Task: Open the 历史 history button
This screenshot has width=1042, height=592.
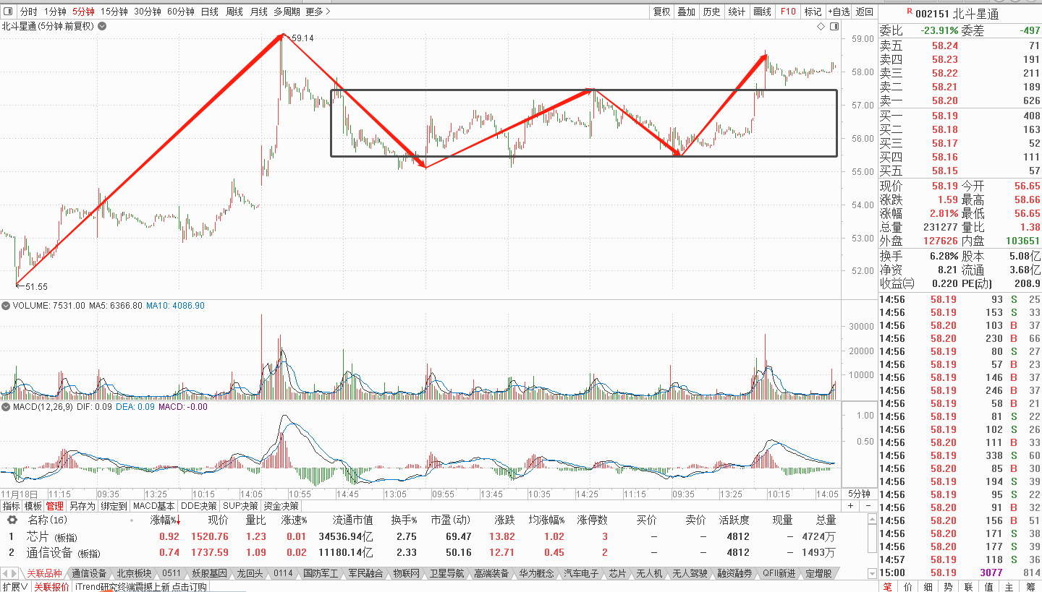Action: [x=712, y=12]
